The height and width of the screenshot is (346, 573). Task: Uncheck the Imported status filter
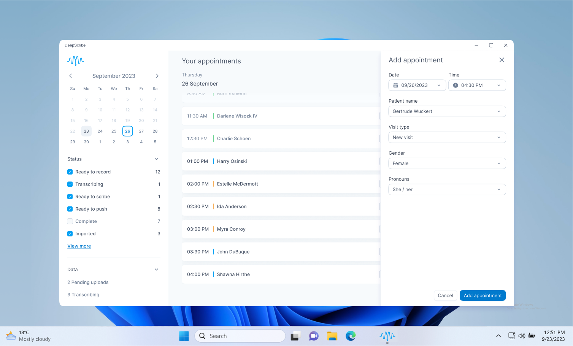click(x=70, y=233)
